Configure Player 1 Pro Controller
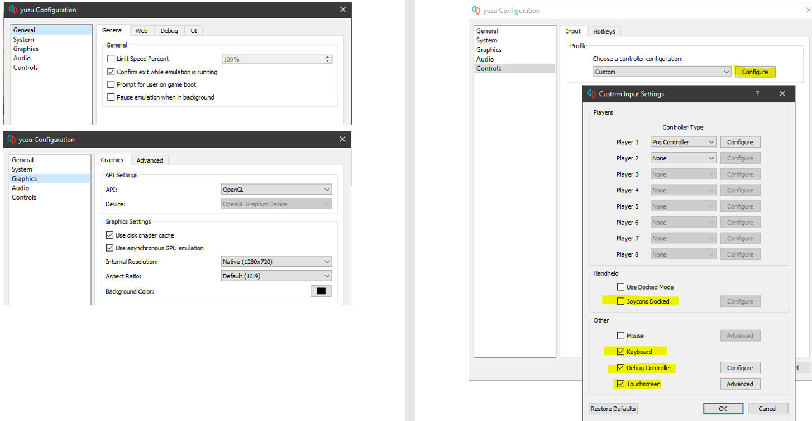This screenshot has width=812, height=421. (x=740, y=142)
